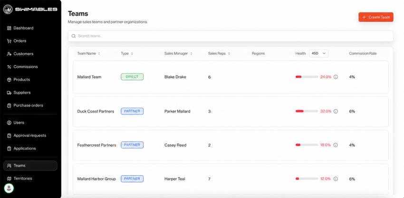Click the search magnifier icon
This screenshot has width=404, height=198.
pos(73,36)
